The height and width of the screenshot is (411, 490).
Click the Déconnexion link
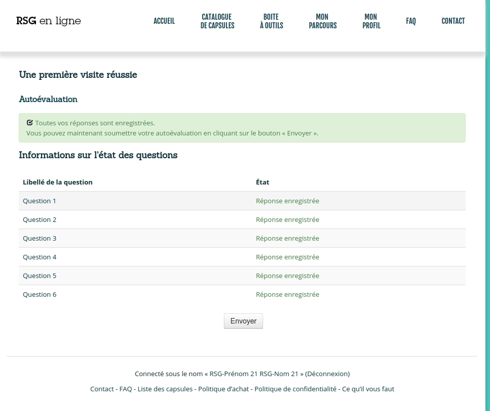[x=327, y=374]
